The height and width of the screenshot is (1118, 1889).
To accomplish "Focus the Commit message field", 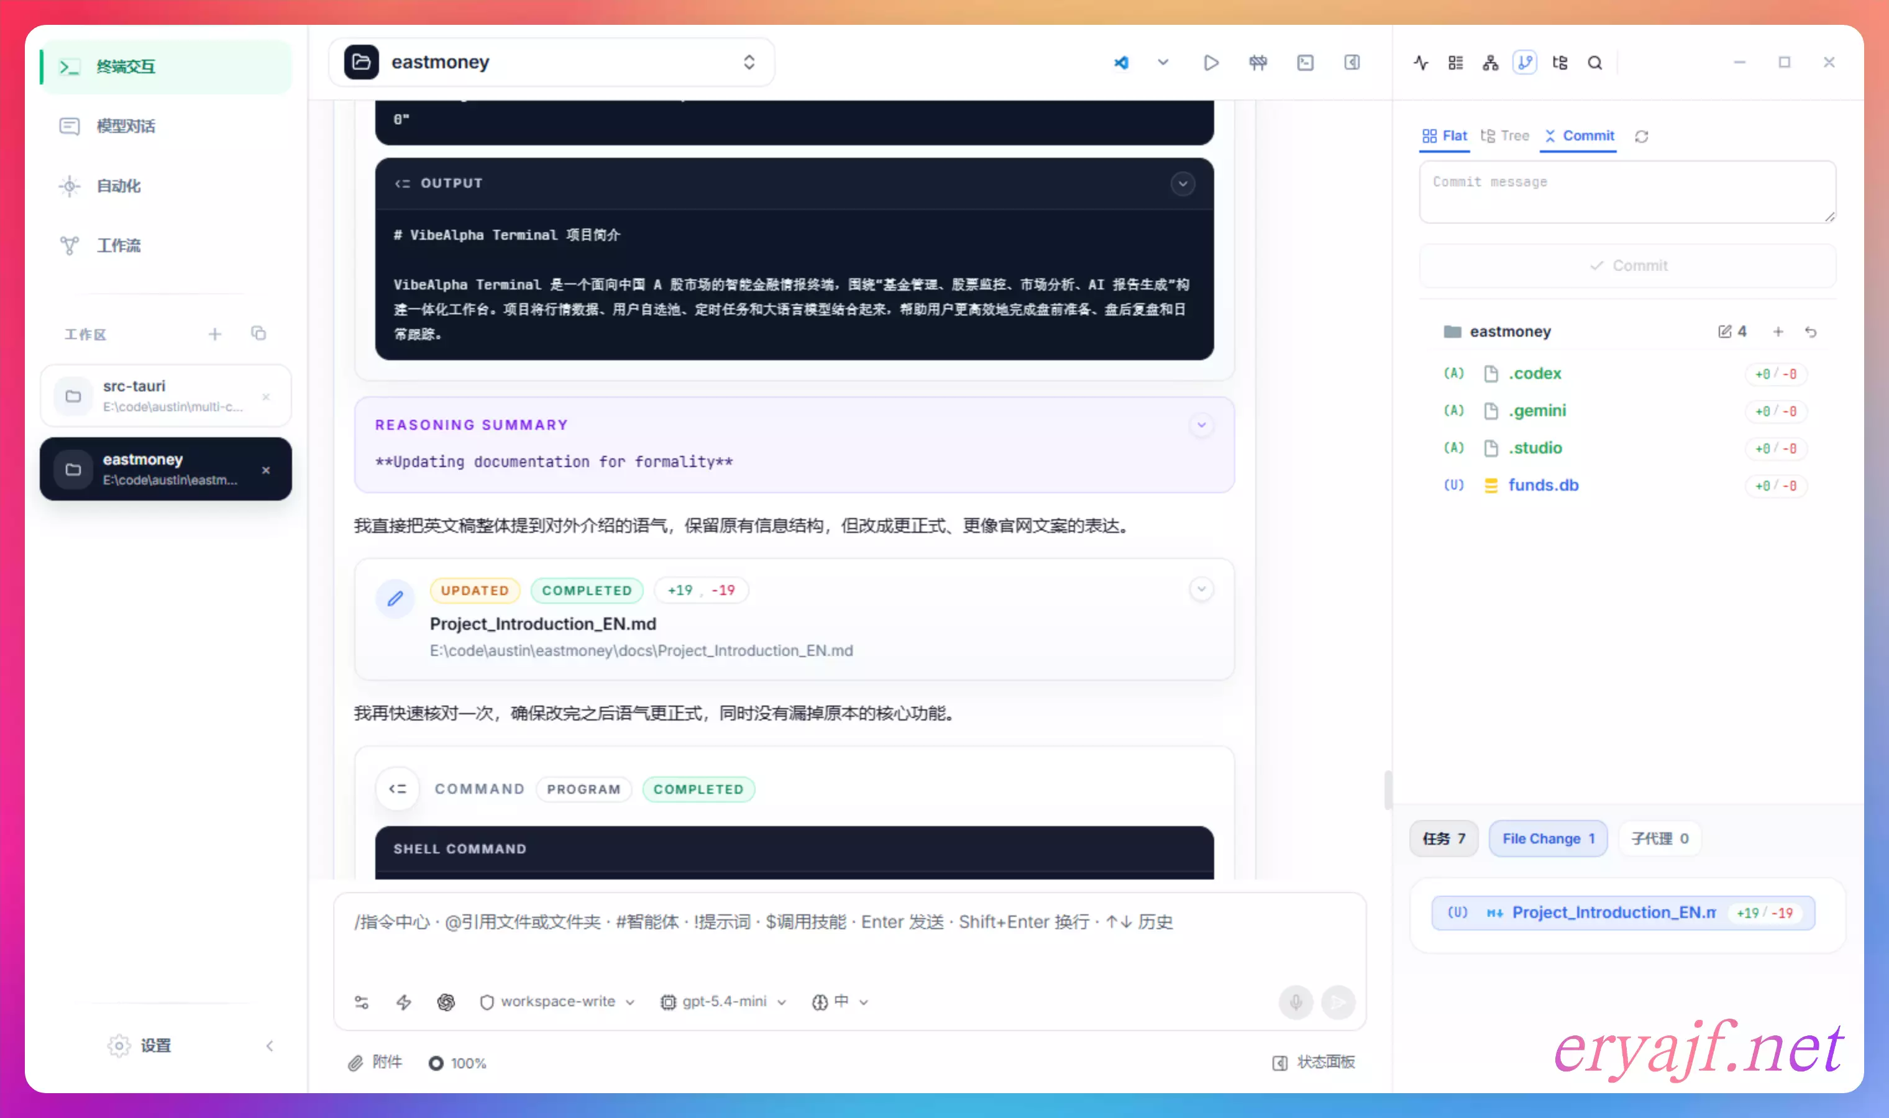I will pos(1627,191).
